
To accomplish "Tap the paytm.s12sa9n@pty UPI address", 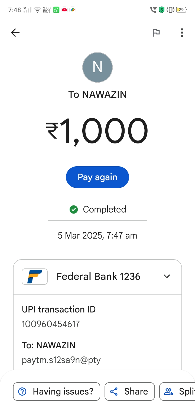I will point(61,360).
